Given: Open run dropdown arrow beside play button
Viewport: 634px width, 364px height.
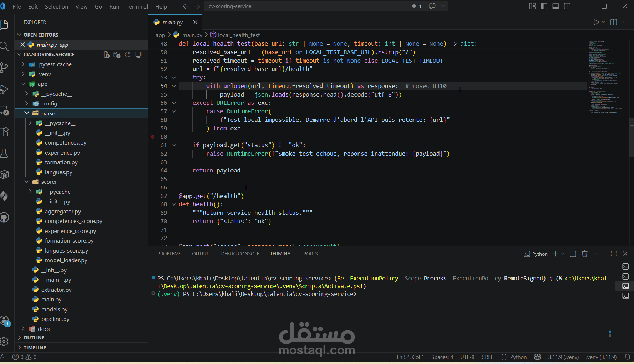Looking at the screenshot, I should coord(603,22).
